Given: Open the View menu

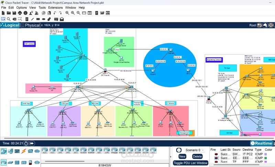Looking at the screenshot, I should click(32, 8).
